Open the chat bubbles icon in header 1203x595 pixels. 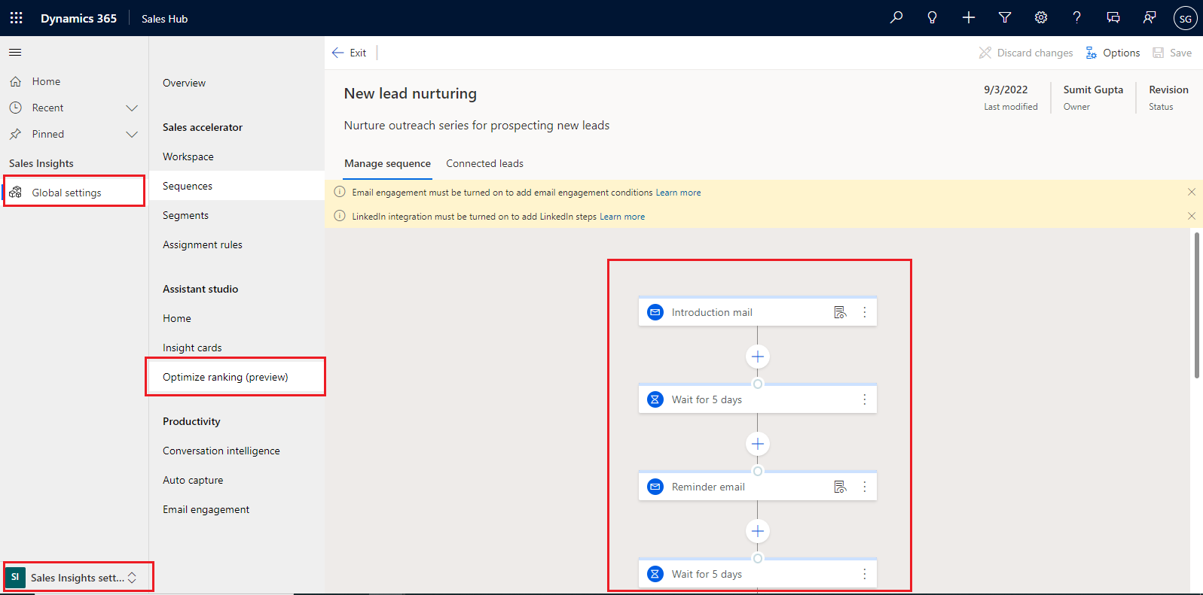tap(1113, 17)
